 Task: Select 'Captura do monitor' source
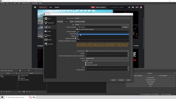click(x=24, y=80)
